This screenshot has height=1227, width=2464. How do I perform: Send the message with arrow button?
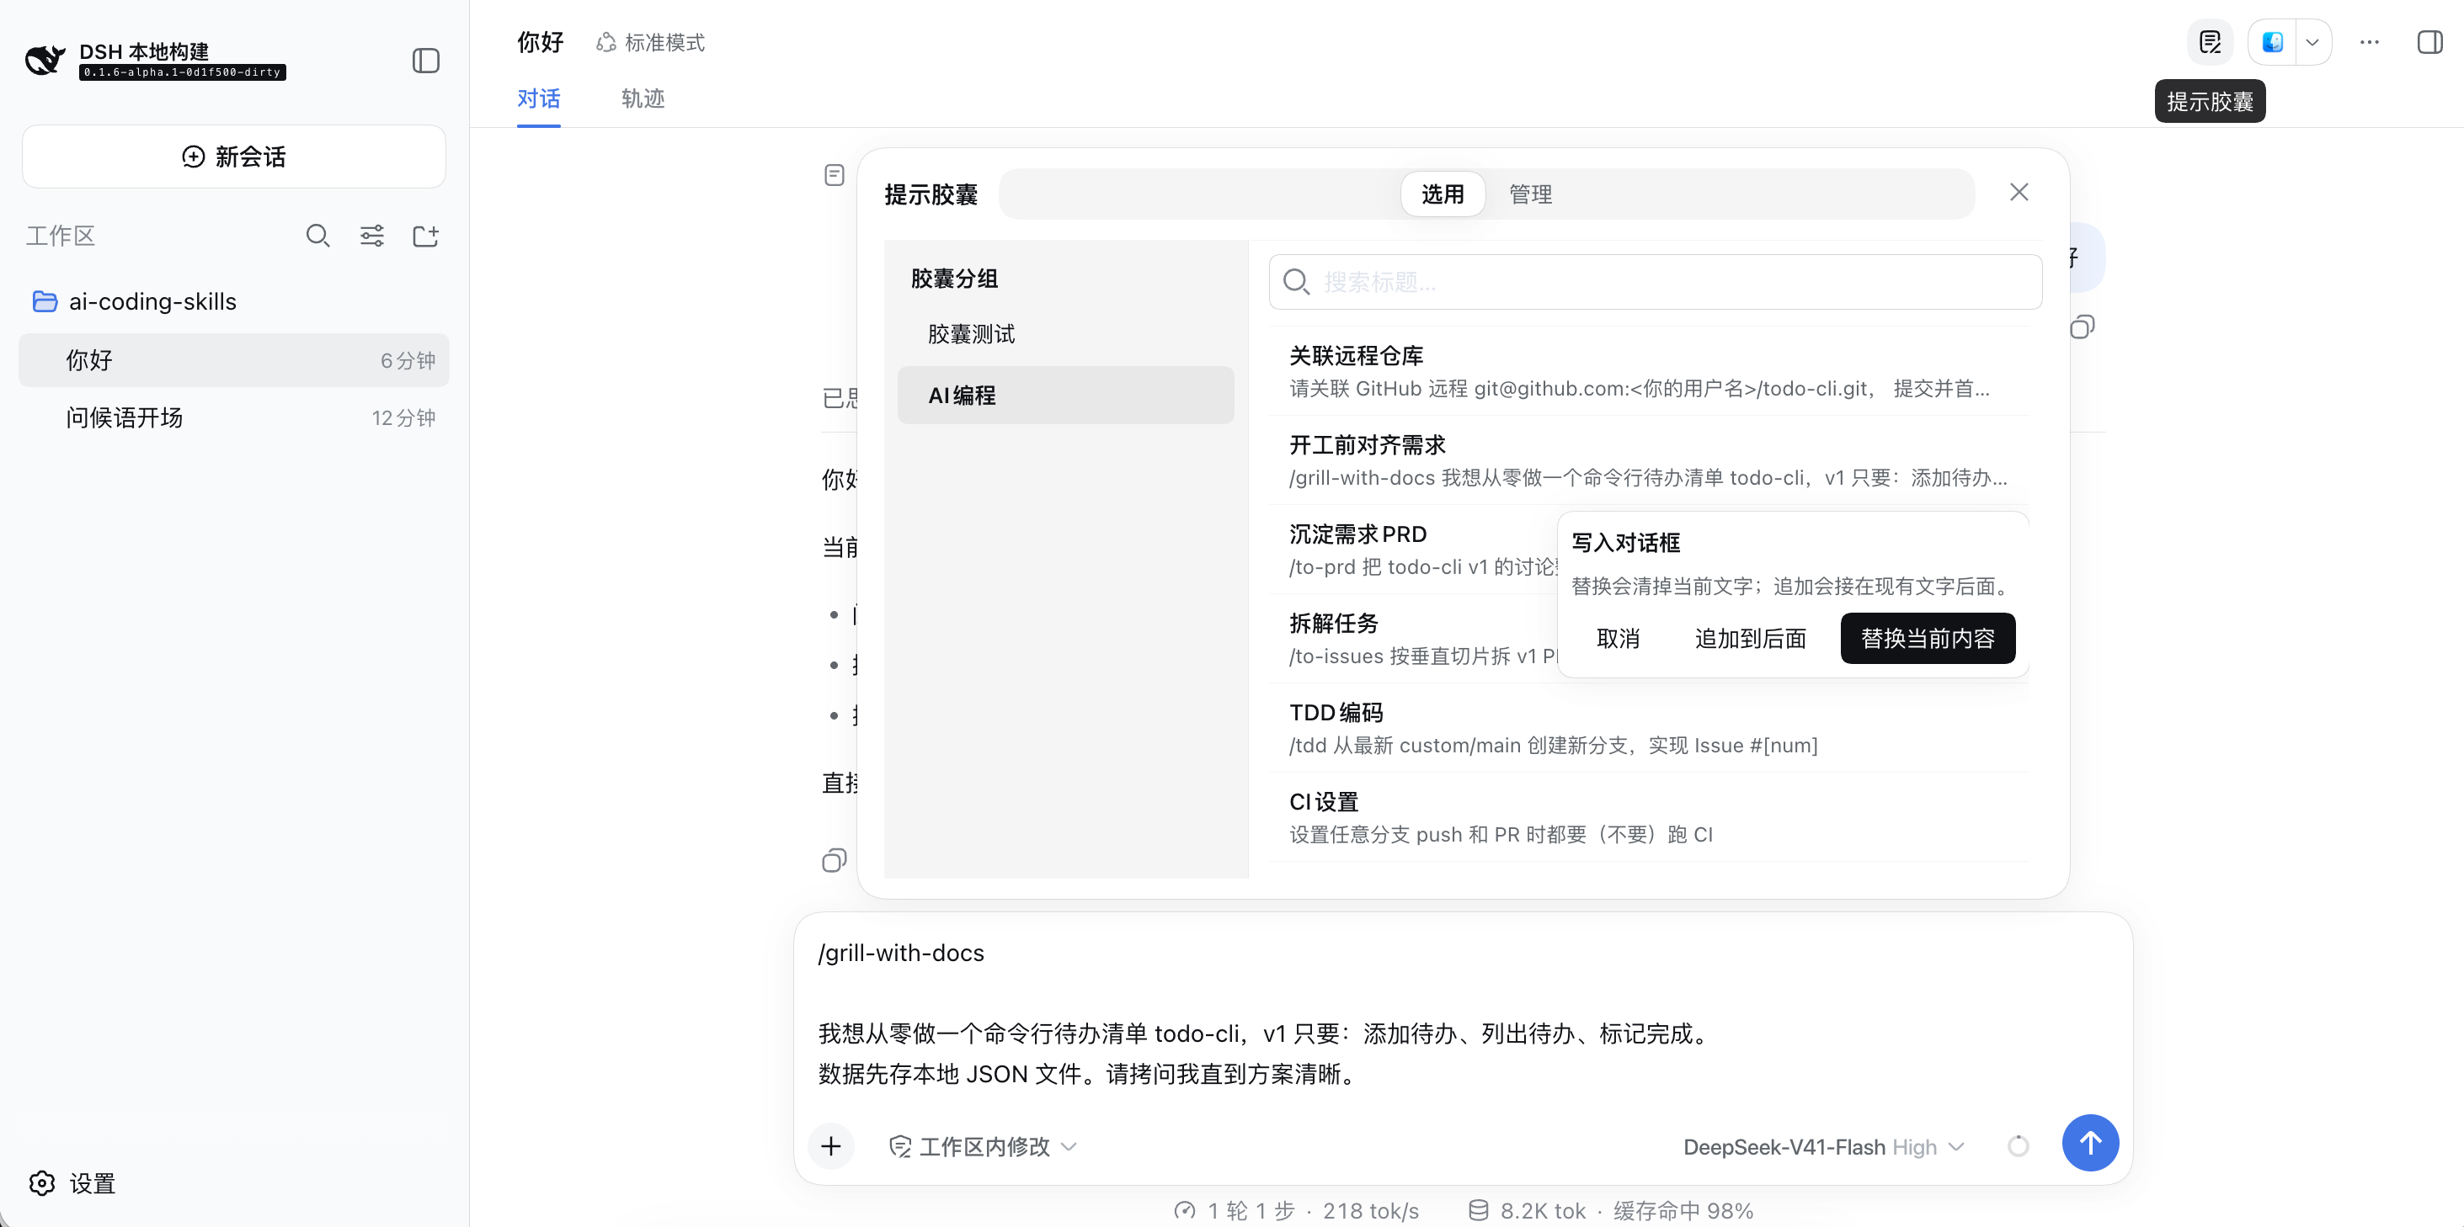point(2090,1143)
